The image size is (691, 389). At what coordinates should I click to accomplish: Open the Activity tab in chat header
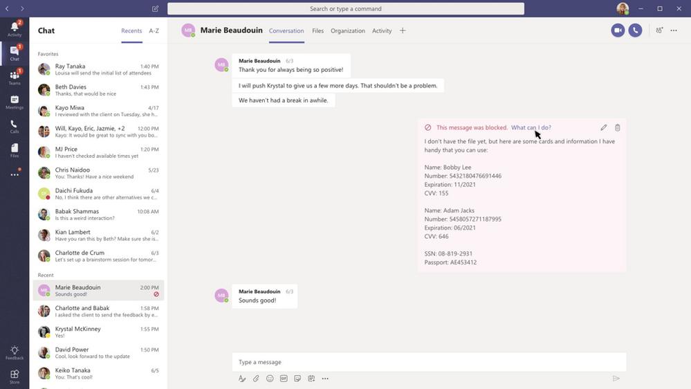[x=382, y=31]
